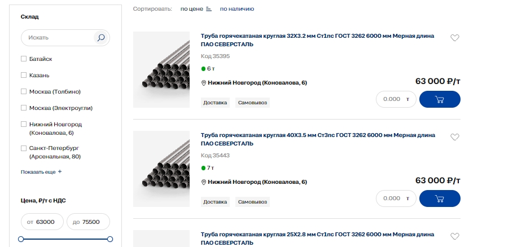Favorite the 25X2.8 pipe with heart icon
Image resolution: width=526 pixels, height=247 pixels.
455,236
